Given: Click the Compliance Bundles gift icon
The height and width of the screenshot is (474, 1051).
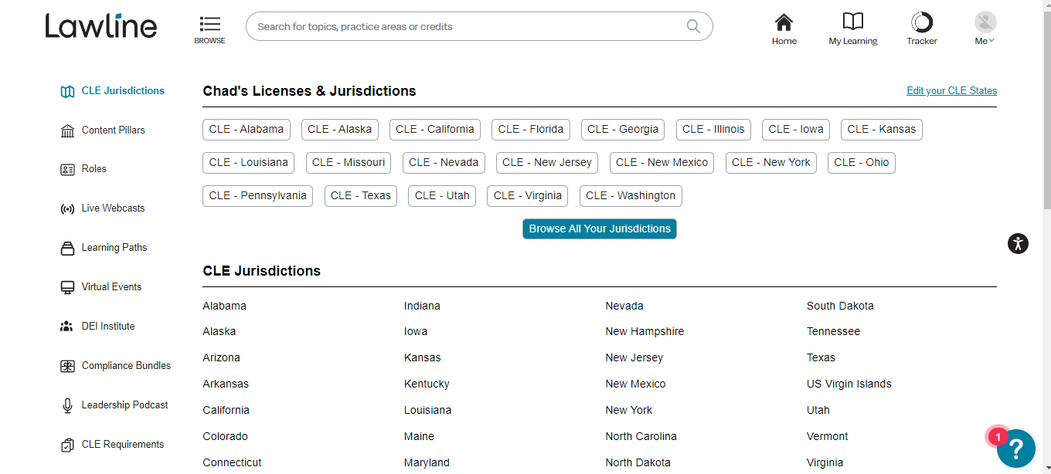Looking at the screenshot, I should pos(67,366).
